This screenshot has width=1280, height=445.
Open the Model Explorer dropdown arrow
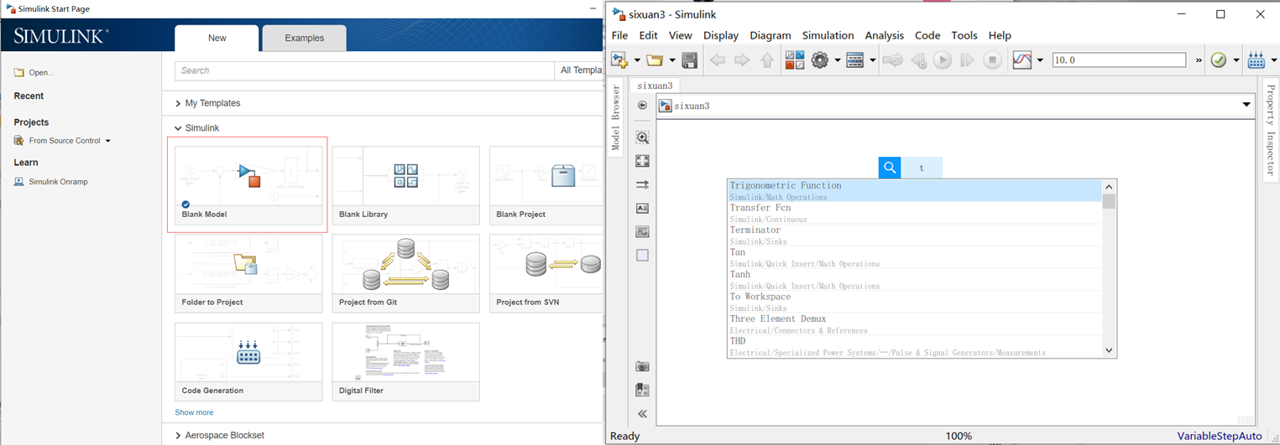point(872,60)
